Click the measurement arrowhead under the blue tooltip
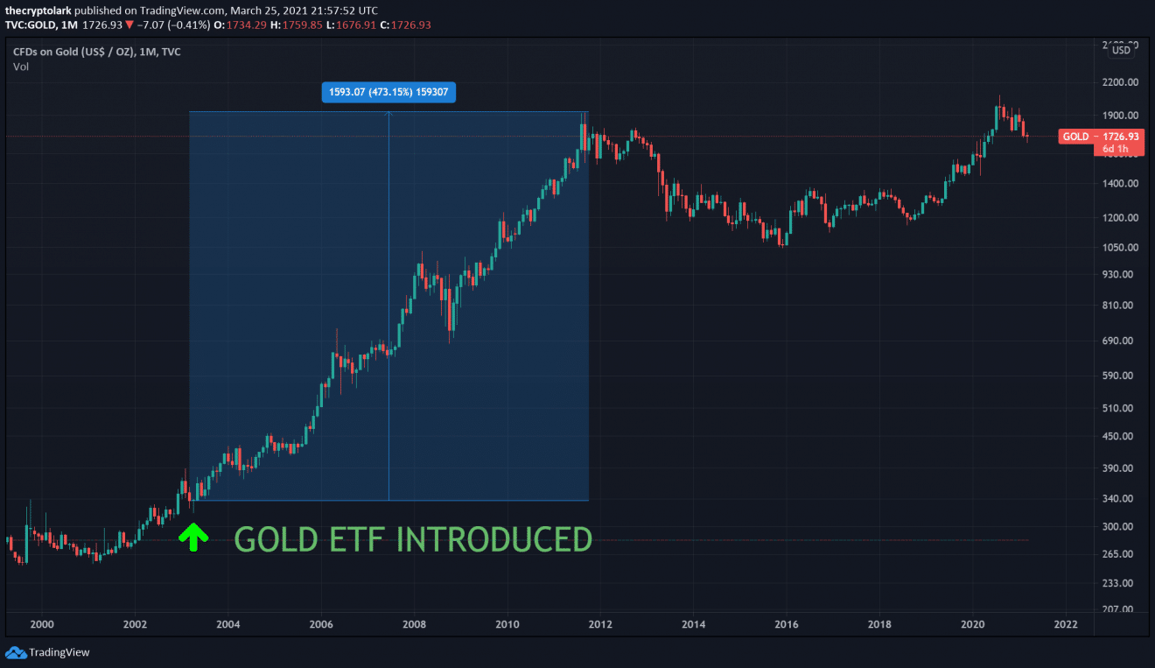Viewport: 1155px width, 668px height. 388,115
